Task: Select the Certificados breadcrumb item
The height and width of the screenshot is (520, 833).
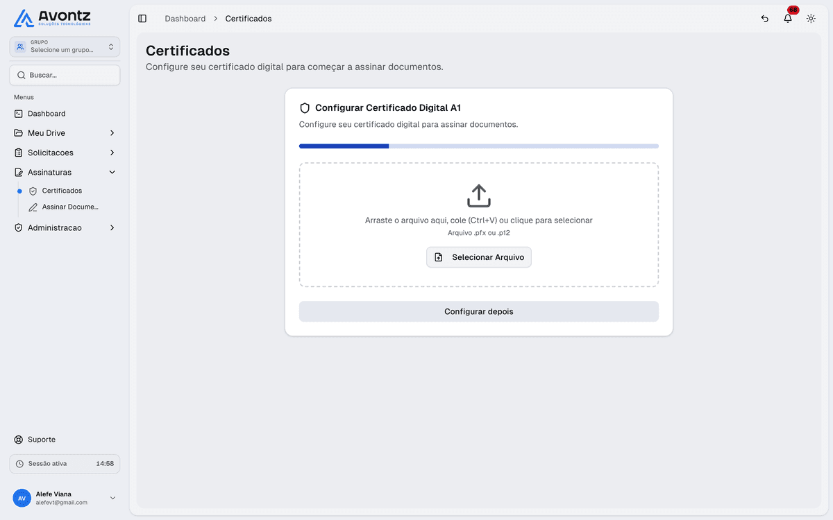Action: point(248,19)
